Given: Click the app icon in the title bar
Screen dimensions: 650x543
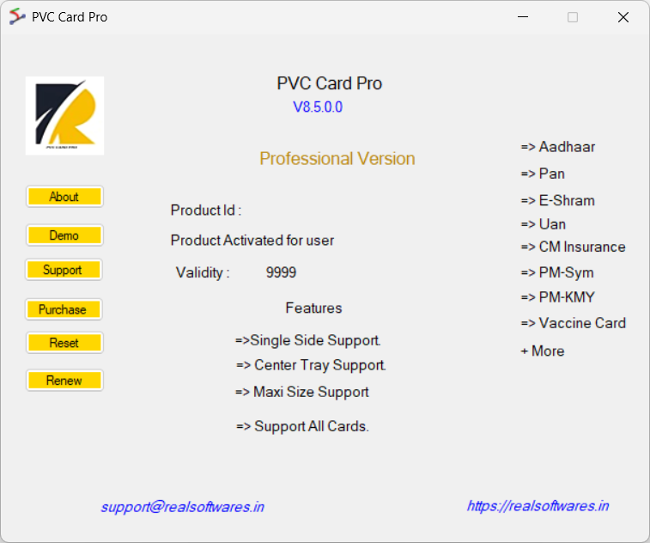Looking at the screenshot, I should 17,17.
